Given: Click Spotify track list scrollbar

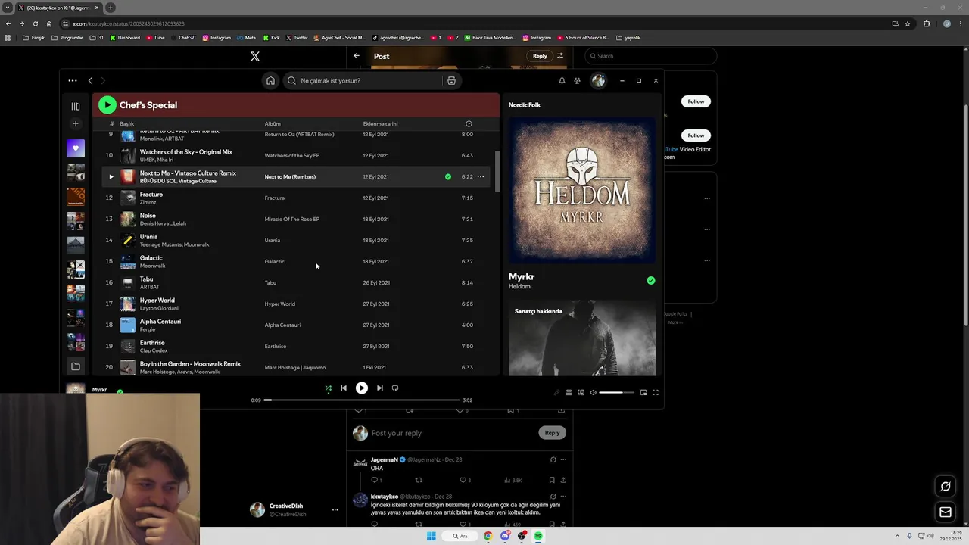Looking at the screenshot, I should pyautogui.click(x=497, y=171).
